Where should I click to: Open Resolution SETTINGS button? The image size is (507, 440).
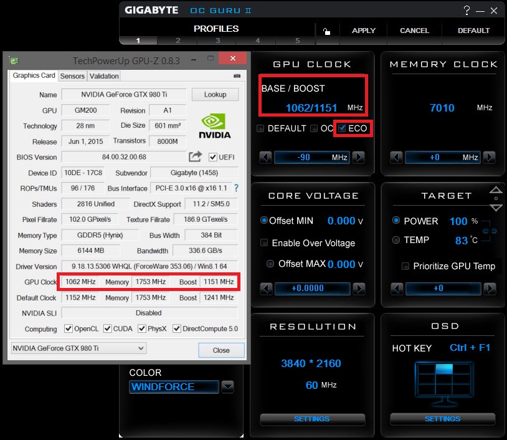tap(311, 419)
